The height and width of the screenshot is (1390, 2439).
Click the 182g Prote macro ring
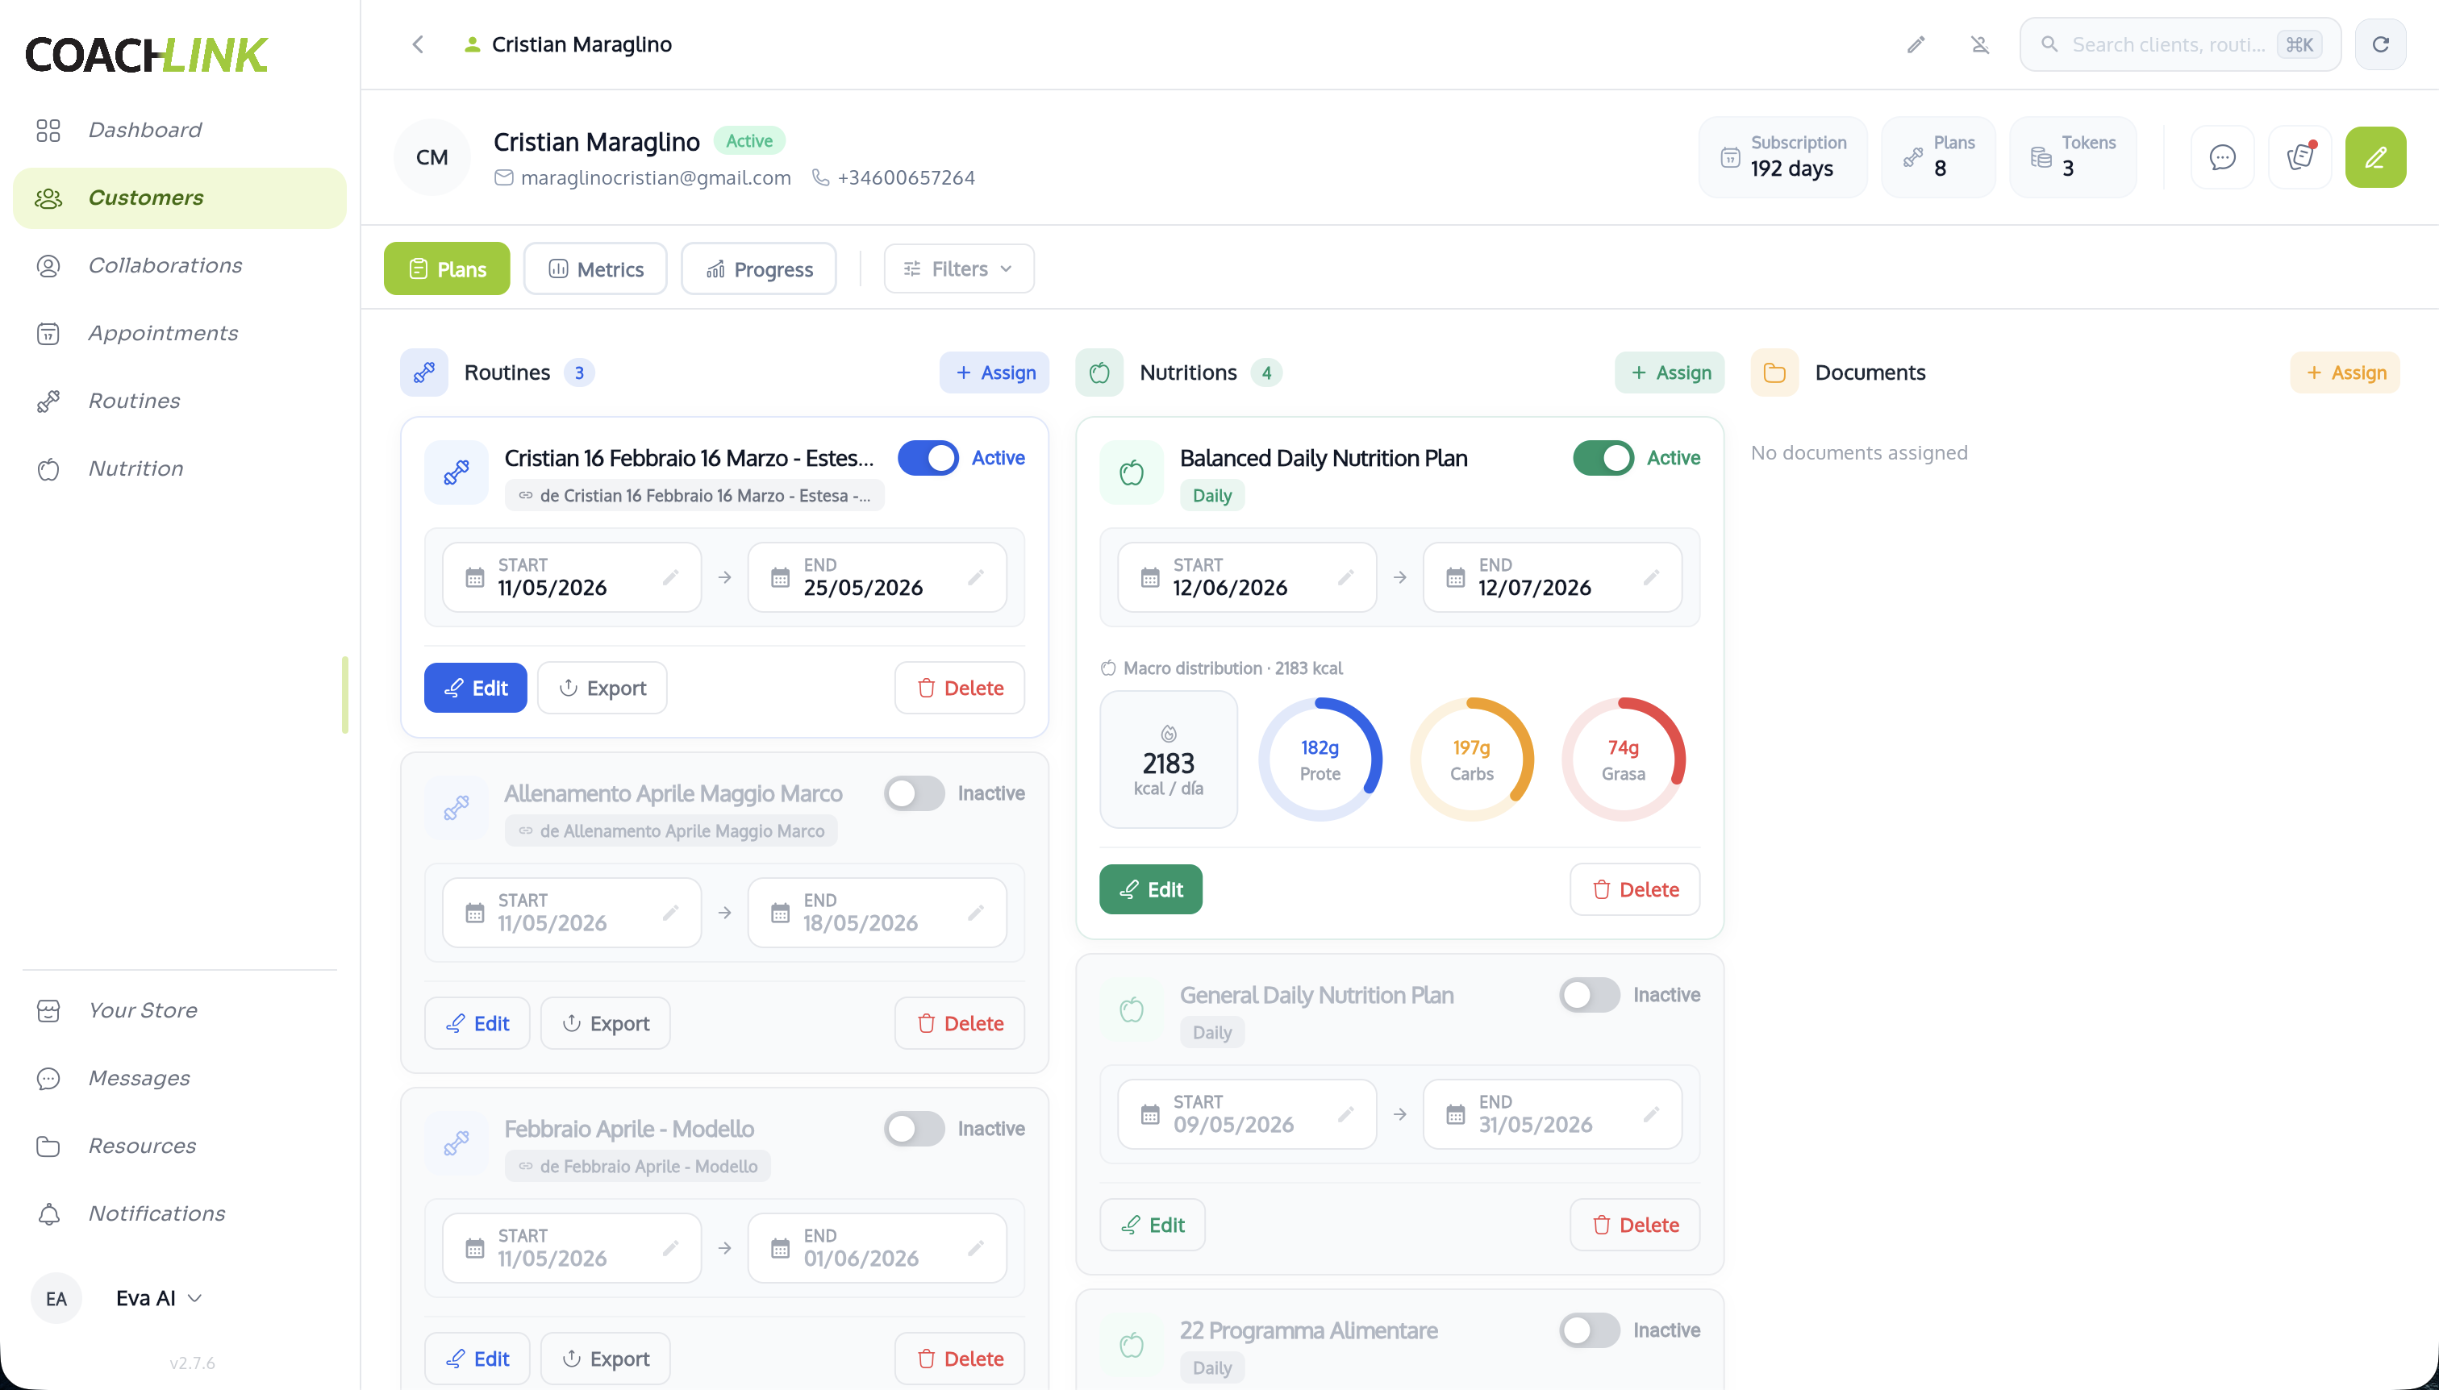point(1320,759)
